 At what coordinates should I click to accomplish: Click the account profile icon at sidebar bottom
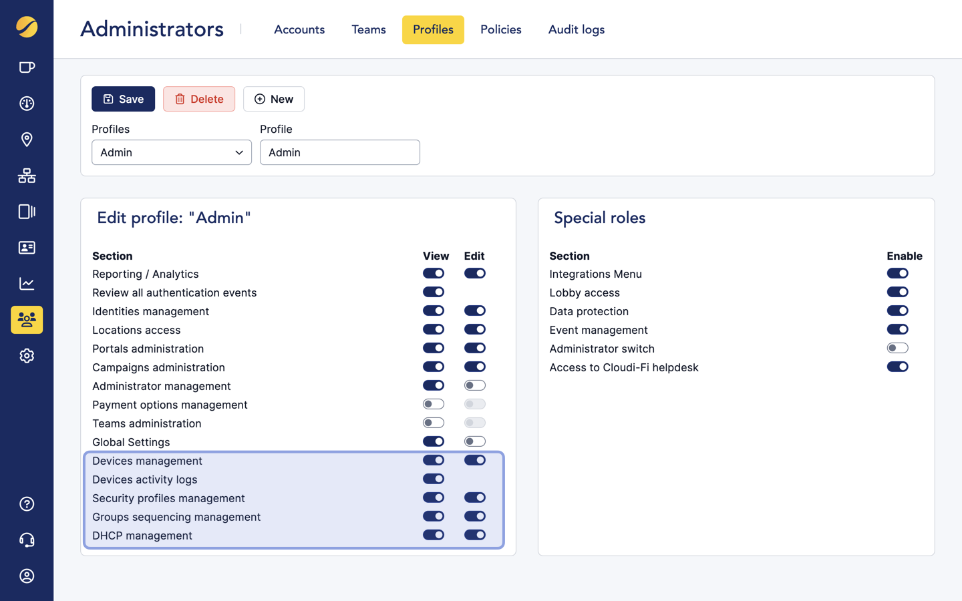(27, 576)
